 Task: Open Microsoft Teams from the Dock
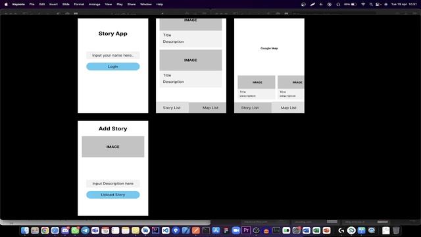point(95,230)
